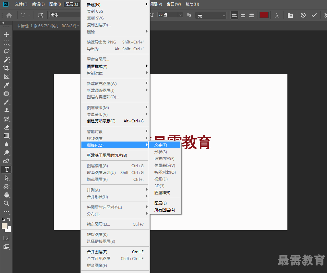This screenshot has height=273, width=327.
Task: Cancel current text edits
Action: click(303, 15)
